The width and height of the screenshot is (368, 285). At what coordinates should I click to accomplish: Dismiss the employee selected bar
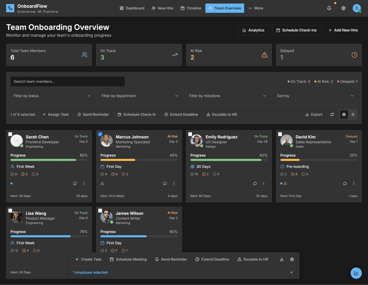[292, 272]
